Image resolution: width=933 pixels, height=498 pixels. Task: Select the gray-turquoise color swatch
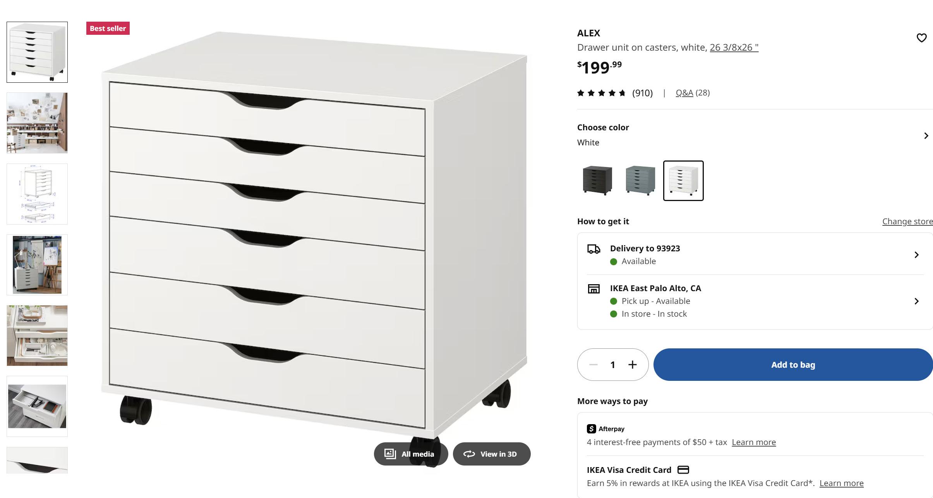pyautogui.click(x=640, y=181)
